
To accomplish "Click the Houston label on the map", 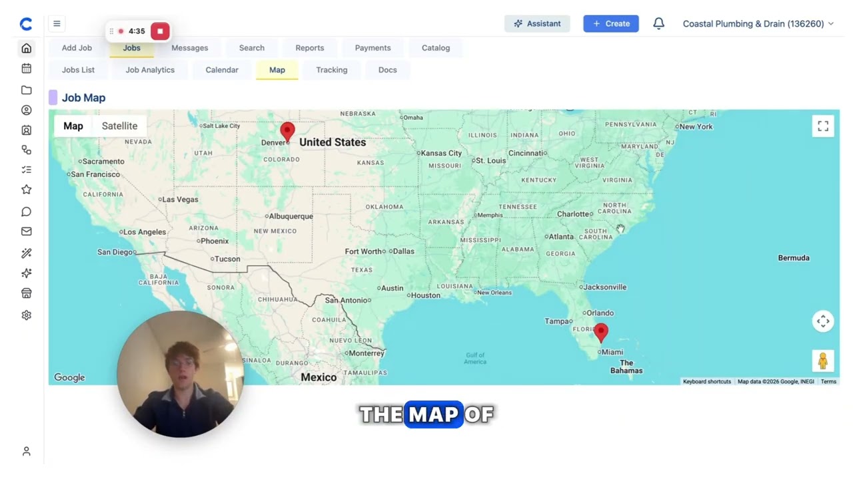I will pyautogui.click(x=426, y=295).
